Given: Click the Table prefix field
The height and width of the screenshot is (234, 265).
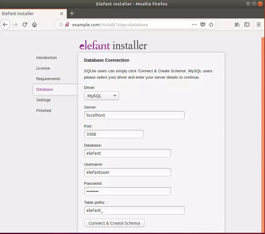Looking at the screenshot, I should (134, 210).
